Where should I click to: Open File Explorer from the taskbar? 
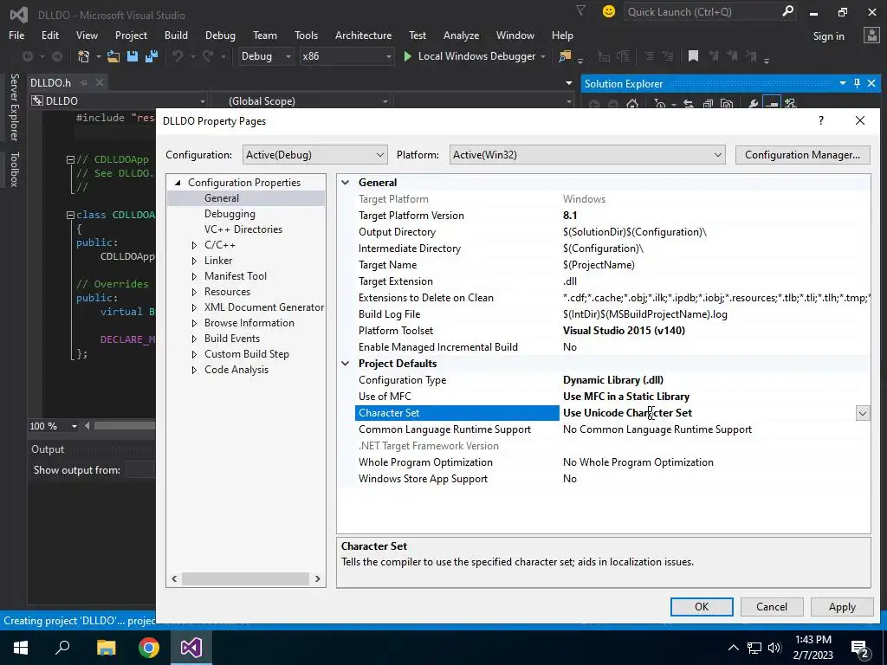[x=106, y=647]
